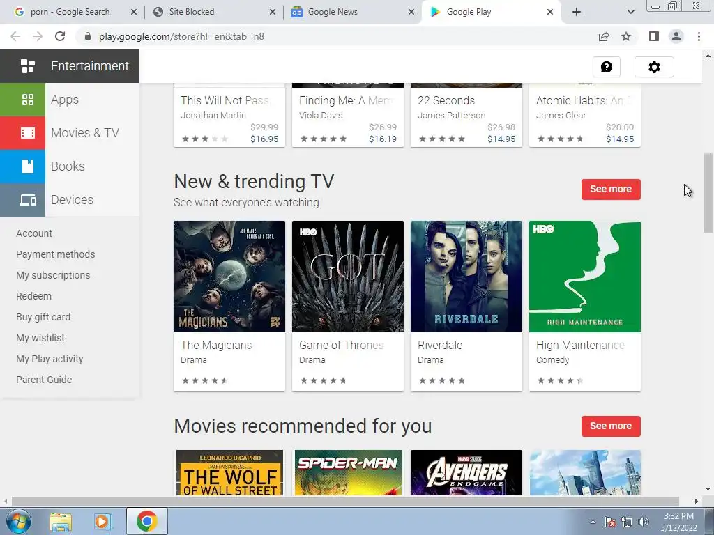Click the vertical scrollbar thumb

[x=708, y=193]
